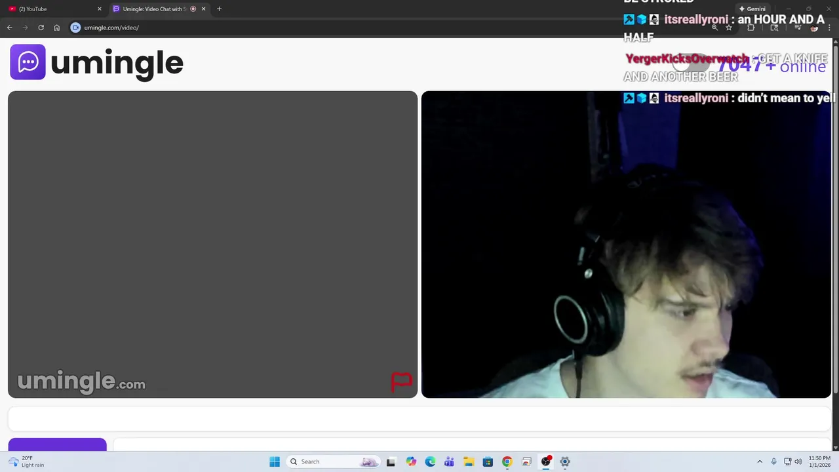The image size is (839, 472).
Task: Click the umingle chat-bubble logo icon
Action: (28, 62)
